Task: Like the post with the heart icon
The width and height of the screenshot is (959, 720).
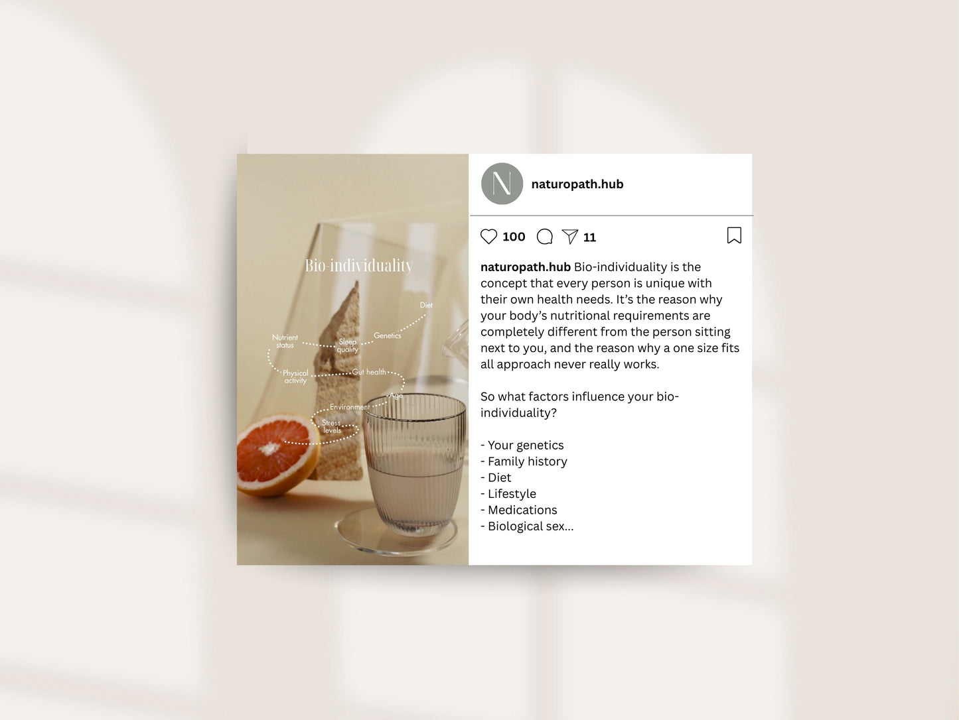Action: (488, 237)
